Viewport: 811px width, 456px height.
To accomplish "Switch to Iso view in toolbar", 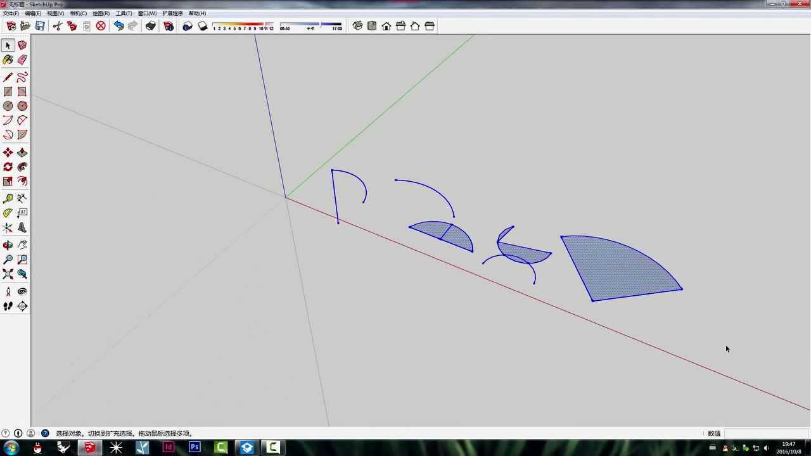I will tap(357, 26).
